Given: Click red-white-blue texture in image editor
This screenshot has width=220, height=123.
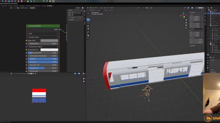Looking at the screenshot, I should point(39,96).
